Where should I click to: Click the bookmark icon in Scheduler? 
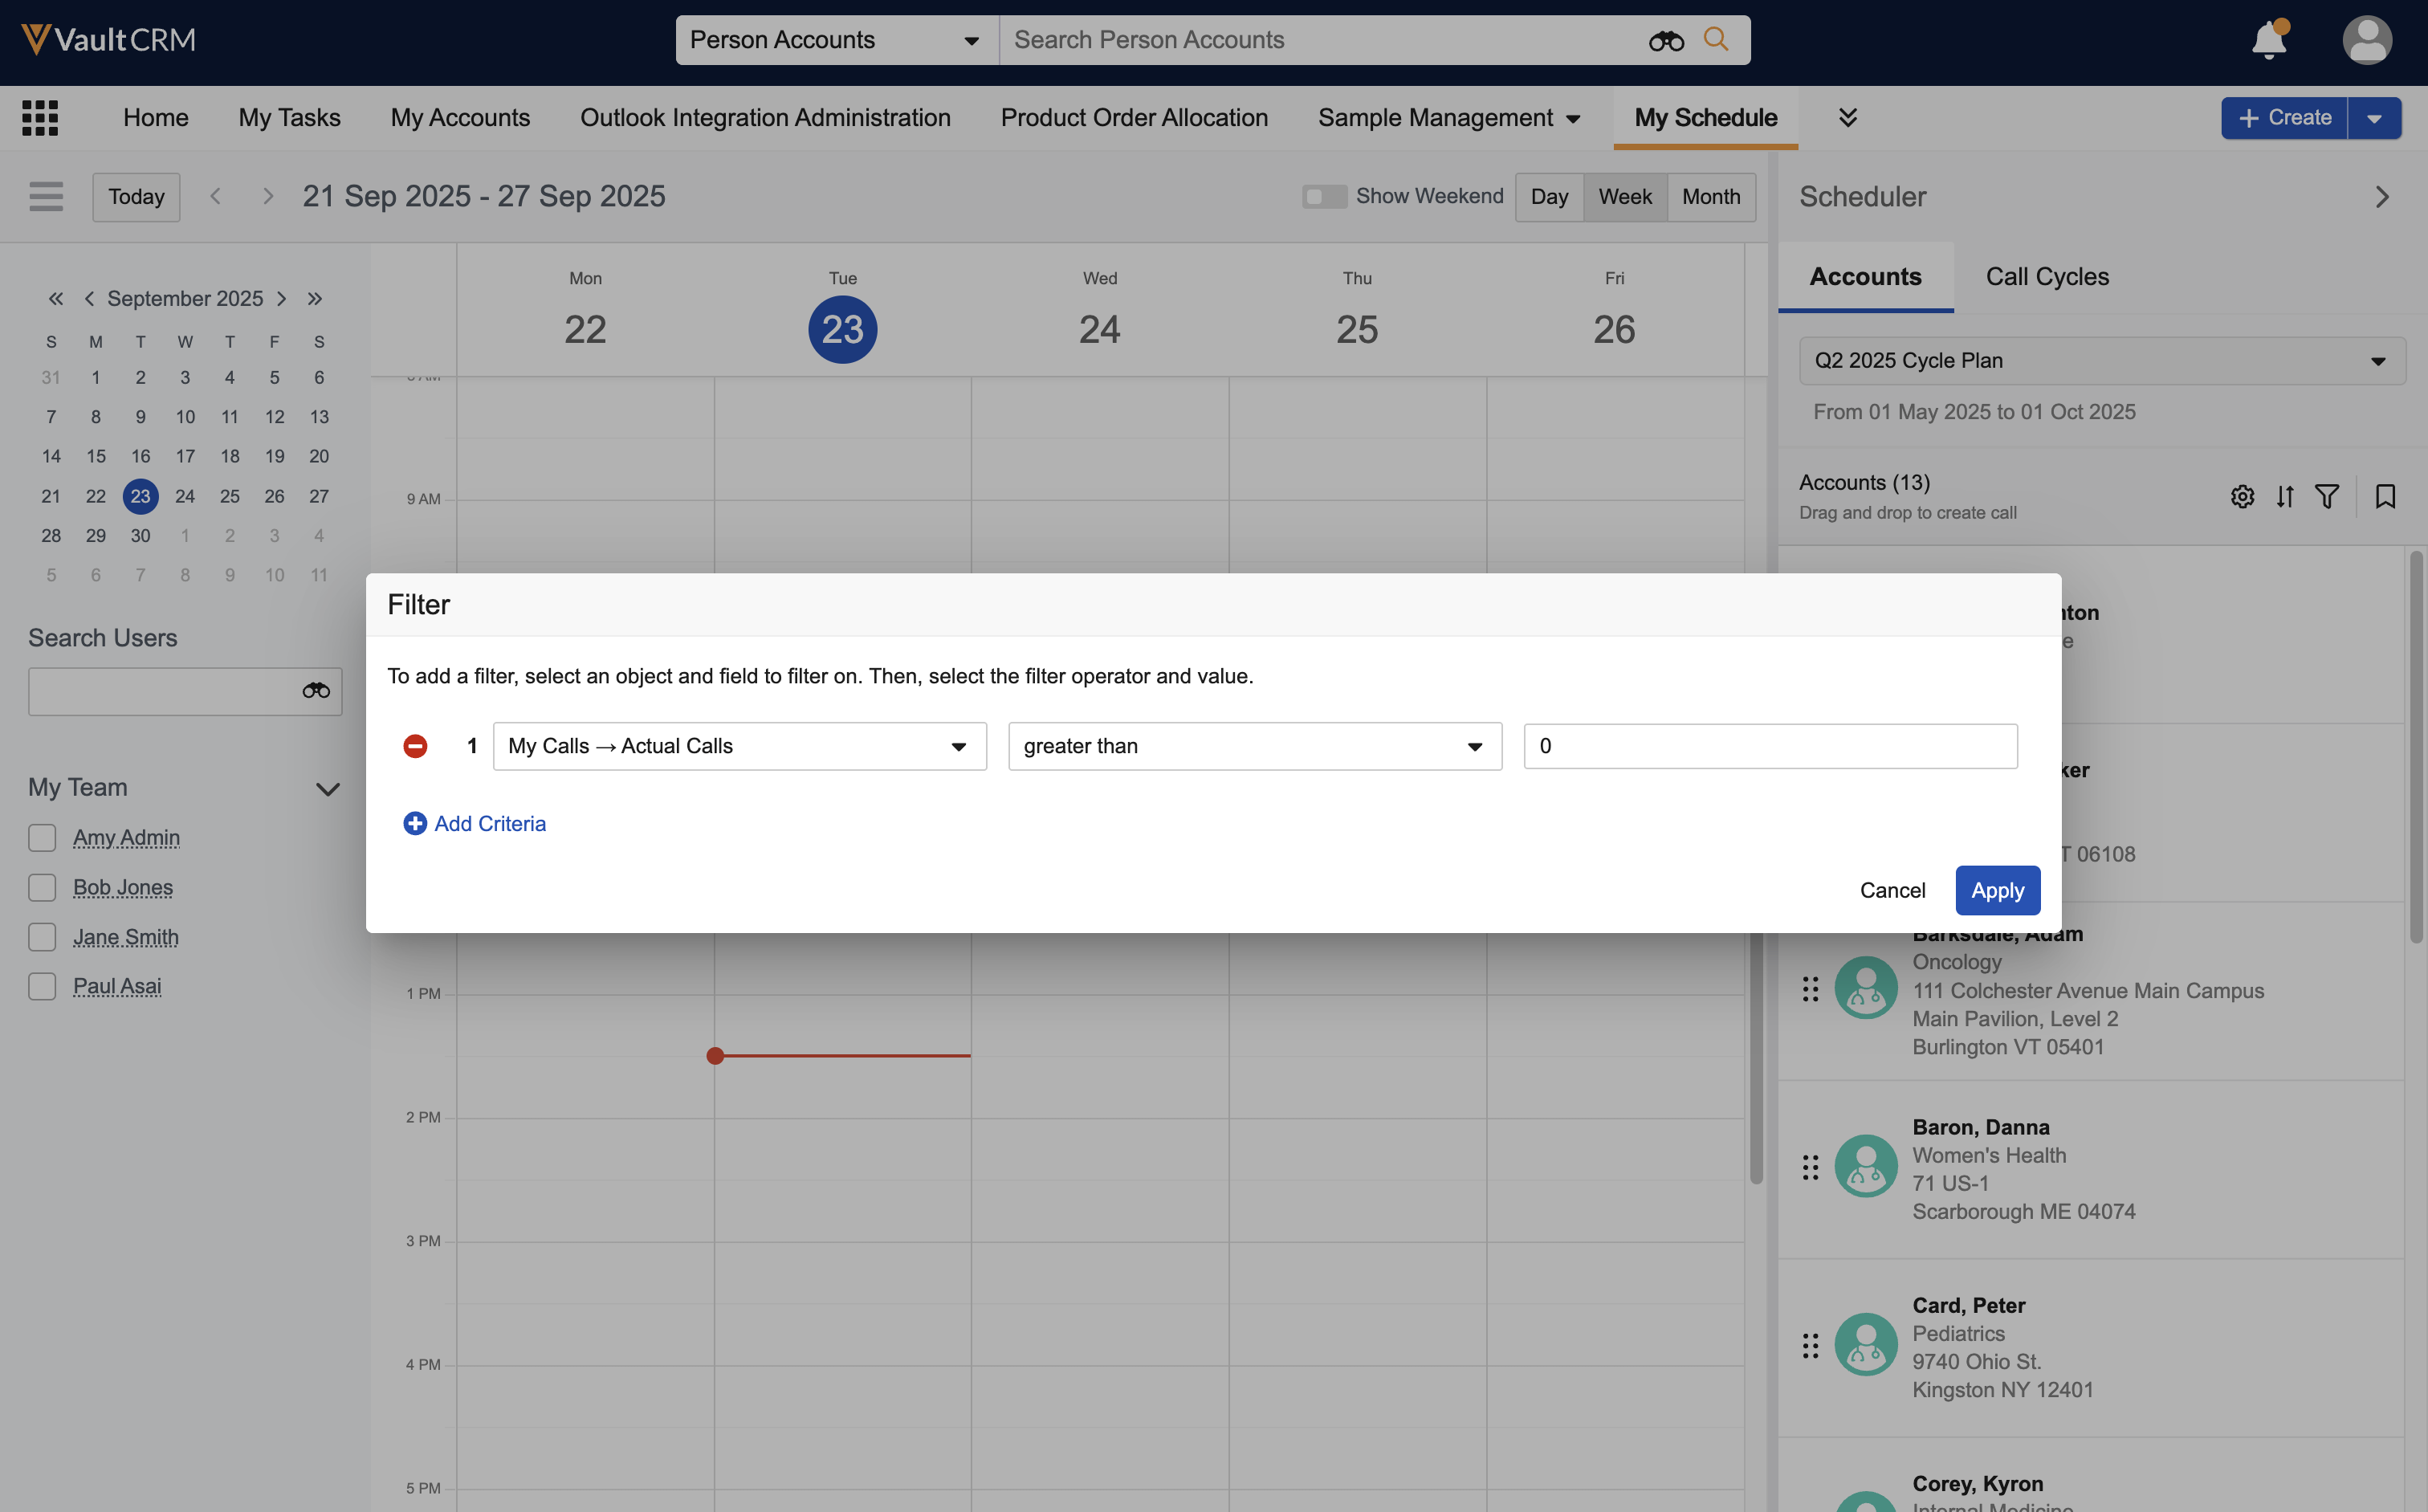click(x=2385, y=496)
